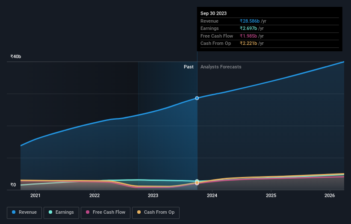Click the blue Revenue data point marker
Screen dimensions: 351x224
click(x=197, y=98)
